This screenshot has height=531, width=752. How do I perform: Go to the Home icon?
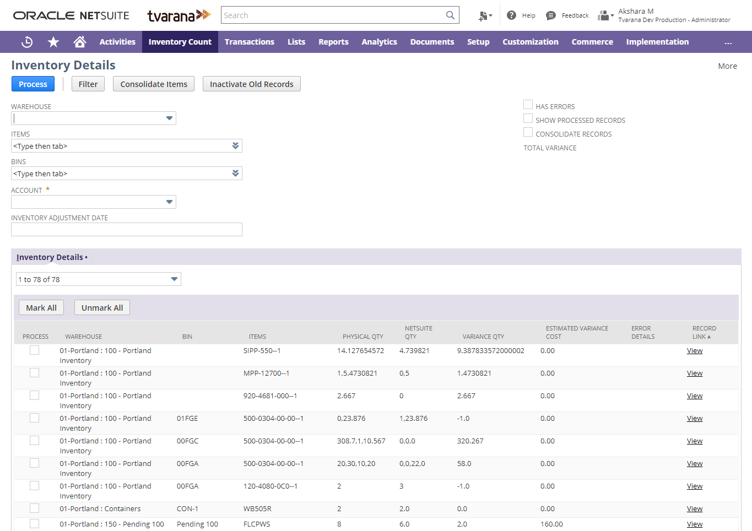[x=80, y=42]
